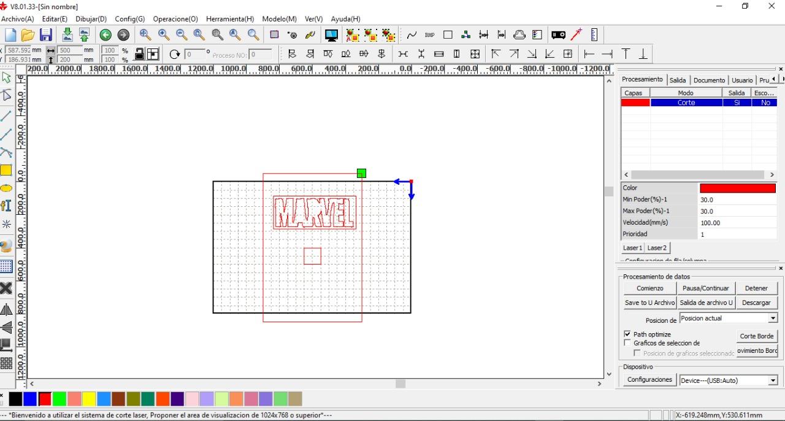Click the mirror horizontal icon in left toolbar
The height and width of the screenshot is (421, 785).
click(x=6, y=309)
